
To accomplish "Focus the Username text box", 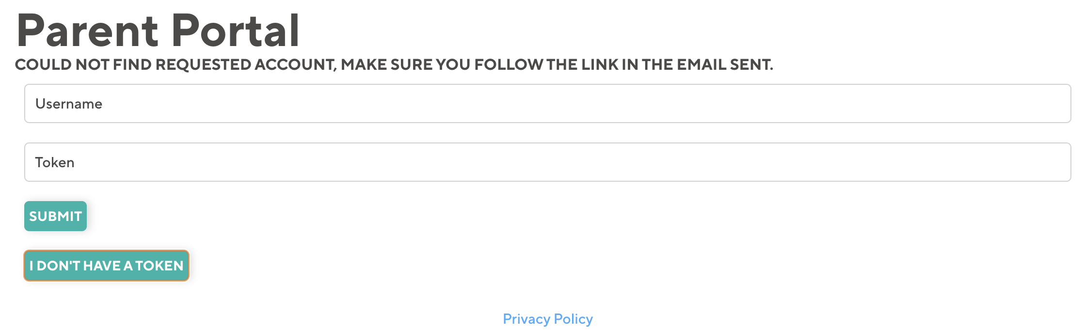I will tap(547, 104).
